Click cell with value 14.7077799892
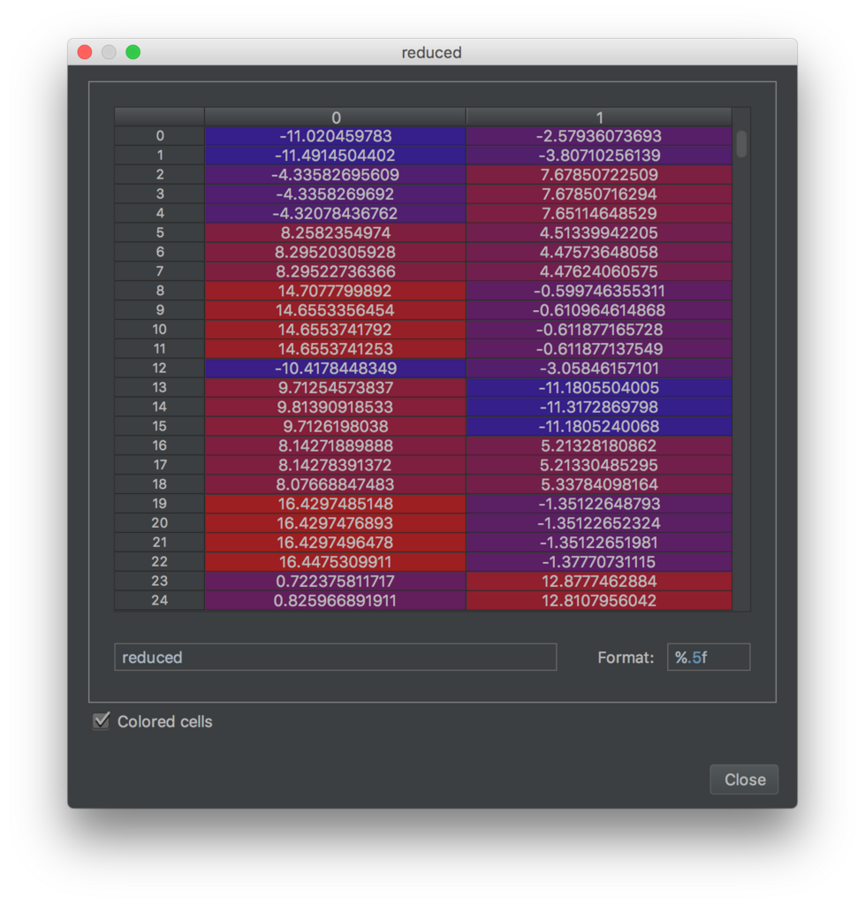This screenshot has width=865, height=905. point(335,291)
